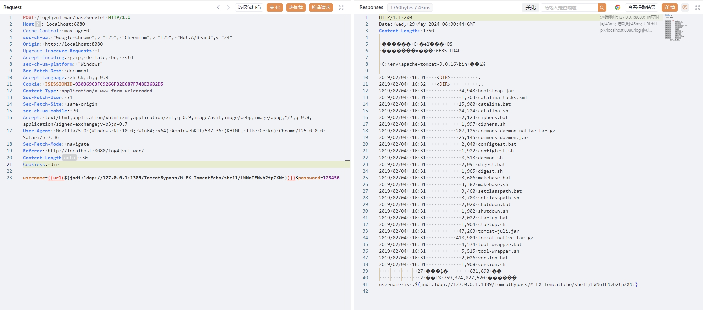Image resolution: width=703 pixels, height=310 pixels.
Task: Expand the response panel to fullscreen
Action: click(698, 7)
